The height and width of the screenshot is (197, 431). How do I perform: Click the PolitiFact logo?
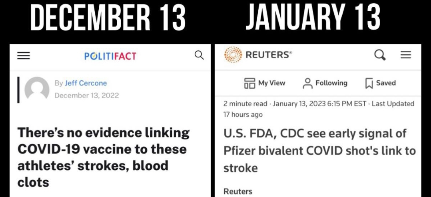point(110,56)
